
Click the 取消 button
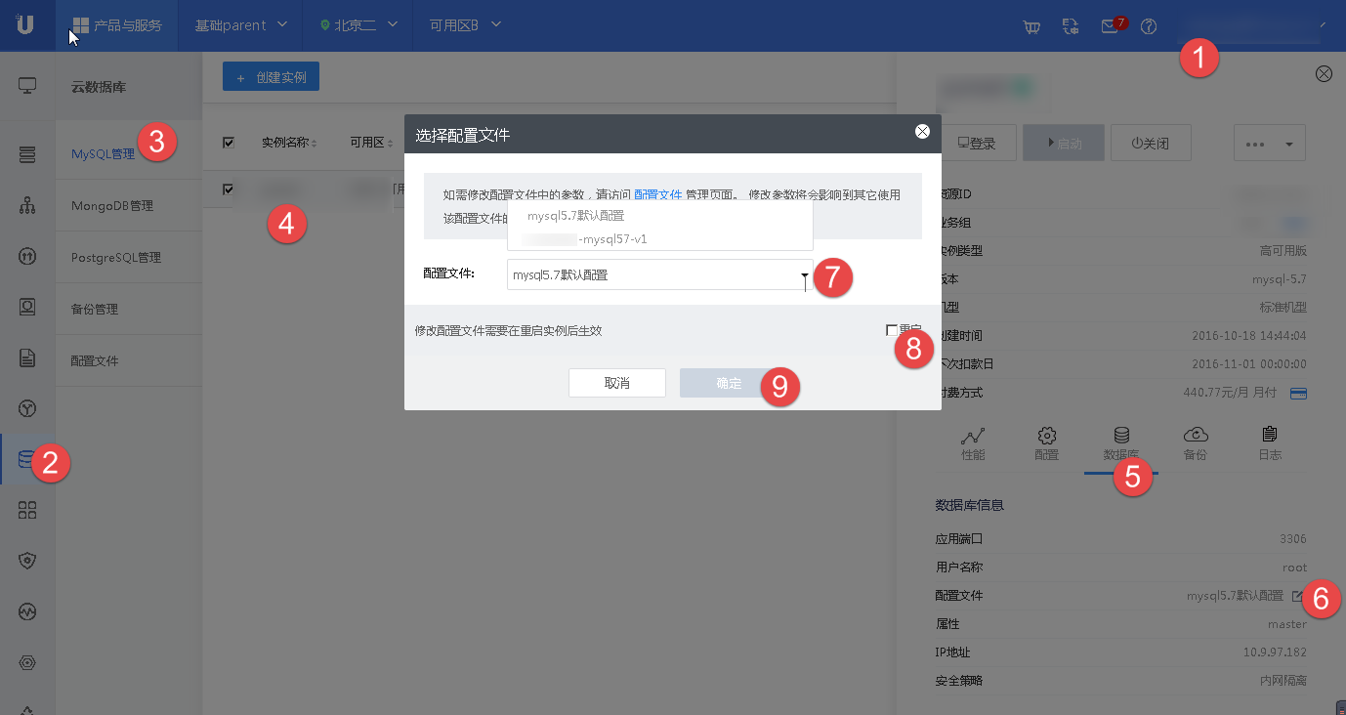pos(617,383)
